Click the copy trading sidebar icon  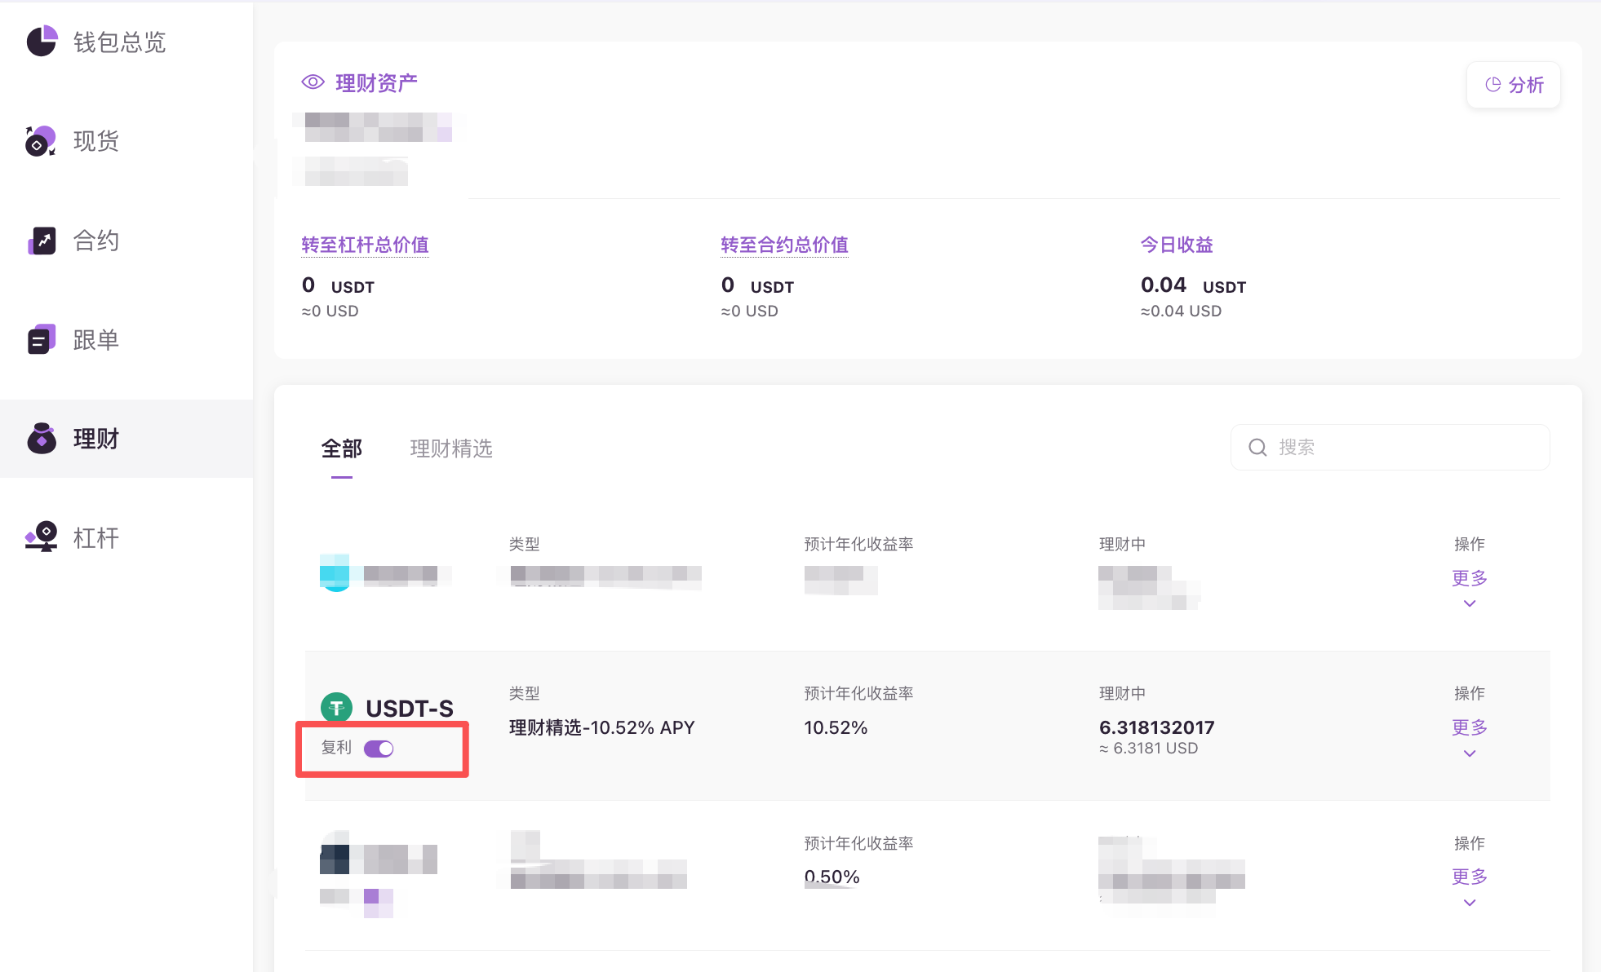tap(42, 339)
